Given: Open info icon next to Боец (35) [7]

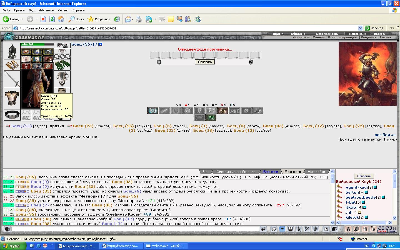Looking at the screenshot, I should 101,44.
